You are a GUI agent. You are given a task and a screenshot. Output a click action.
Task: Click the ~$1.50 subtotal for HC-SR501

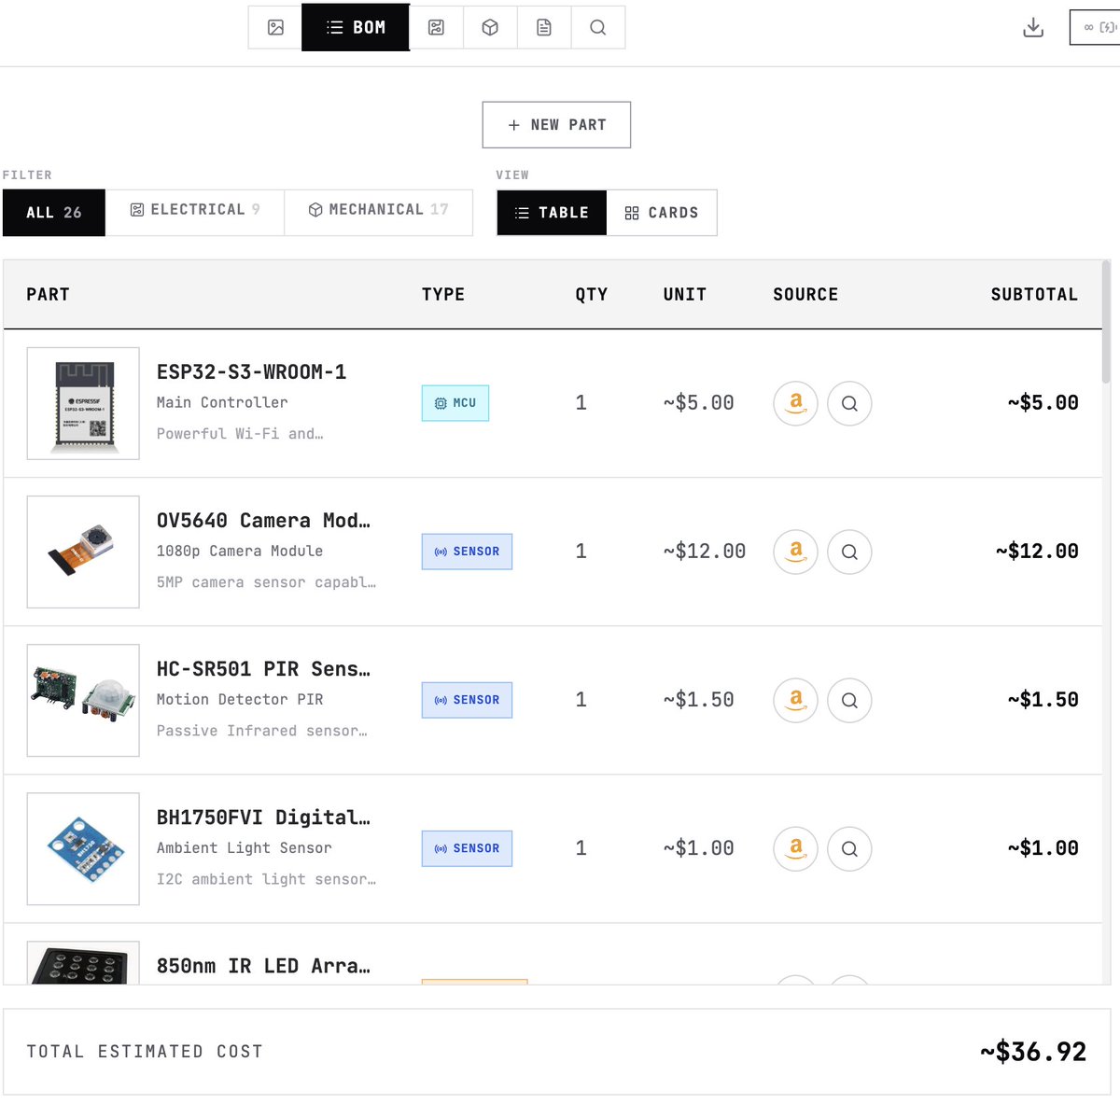(x=1043, y=700)
